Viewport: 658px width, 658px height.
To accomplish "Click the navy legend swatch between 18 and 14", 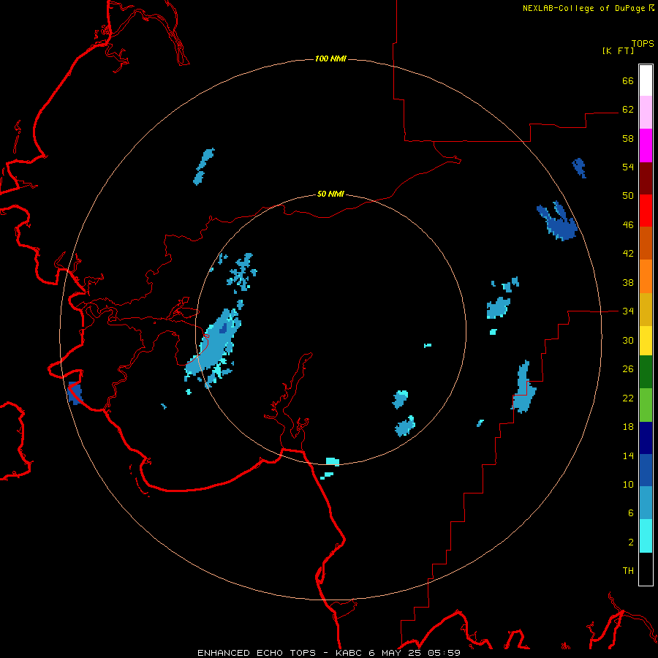I will (646, 438).
